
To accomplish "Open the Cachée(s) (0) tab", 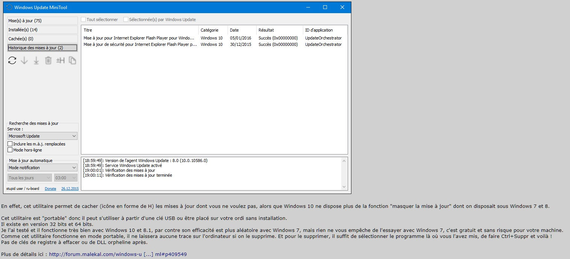I will click(x=43, y=39).
